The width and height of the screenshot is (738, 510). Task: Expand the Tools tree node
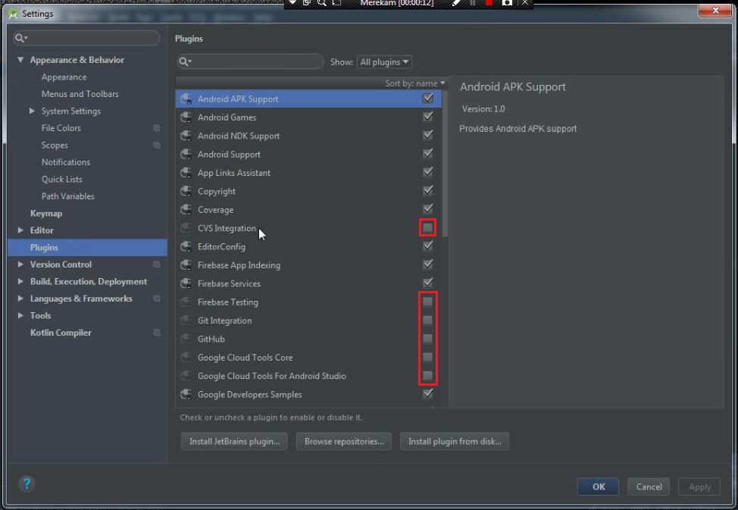pos(20,315)
